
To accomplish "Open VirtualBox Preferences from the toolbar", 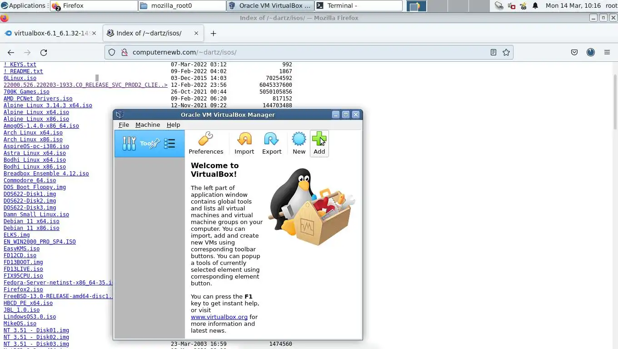I will pyautogui.click(x=206, y=143).
